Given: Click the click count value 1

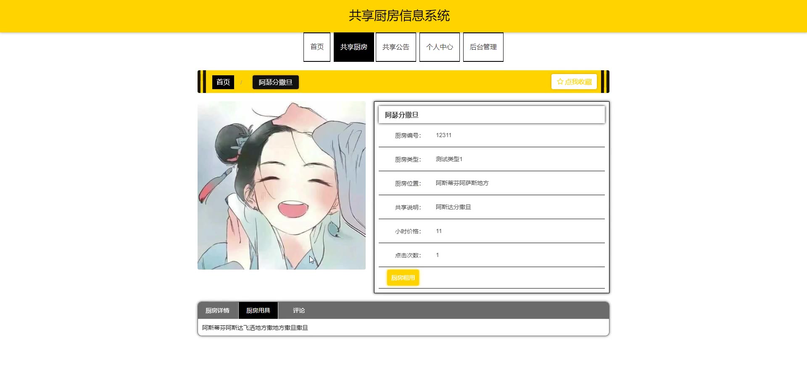Looking at the screenshot, I should tap(438, 255).
